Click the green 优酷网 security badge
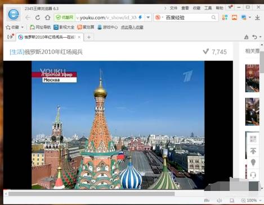This screenshot has height=205, width=264. (65, 17)
